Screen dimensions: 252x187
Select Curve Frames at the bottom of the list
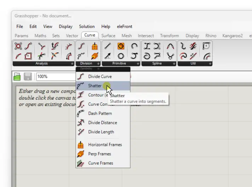pyautogui.click(x=103, y=163)
